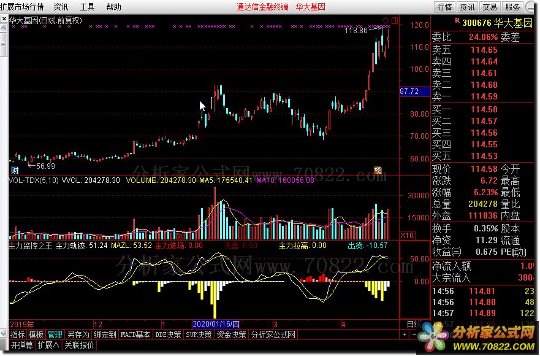Open the 帮助 menu

point(113,7)
